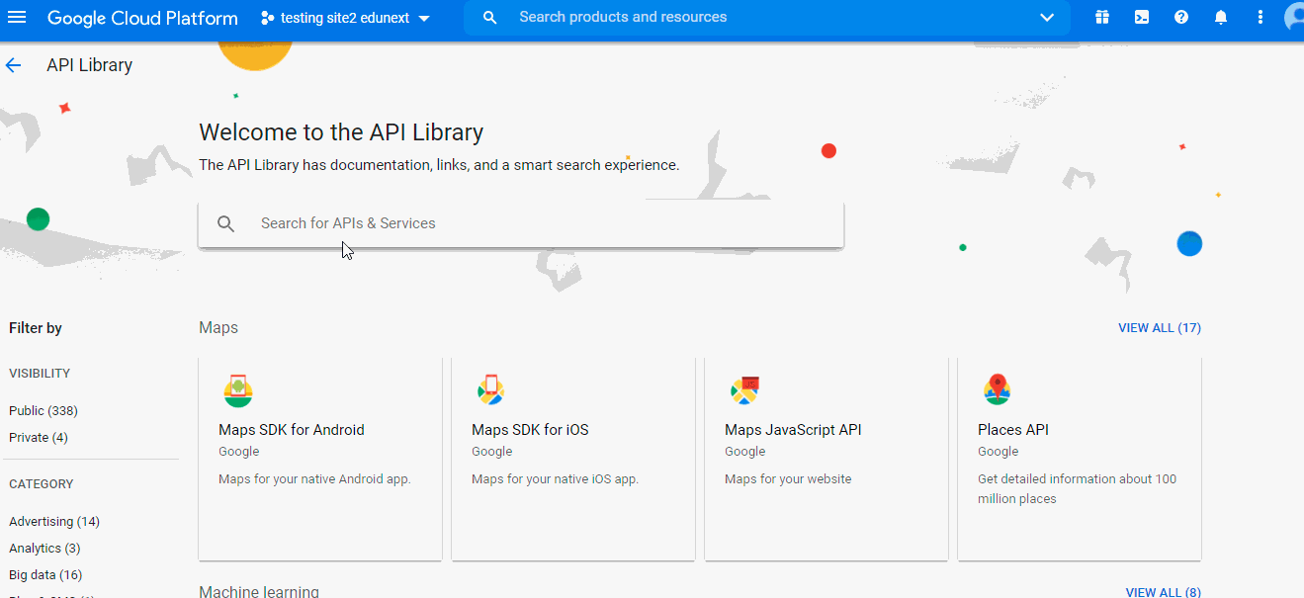Click the Search for APIs & Services field
The width and height of the screenshot is (1304, 598).
tap(521, 224)
